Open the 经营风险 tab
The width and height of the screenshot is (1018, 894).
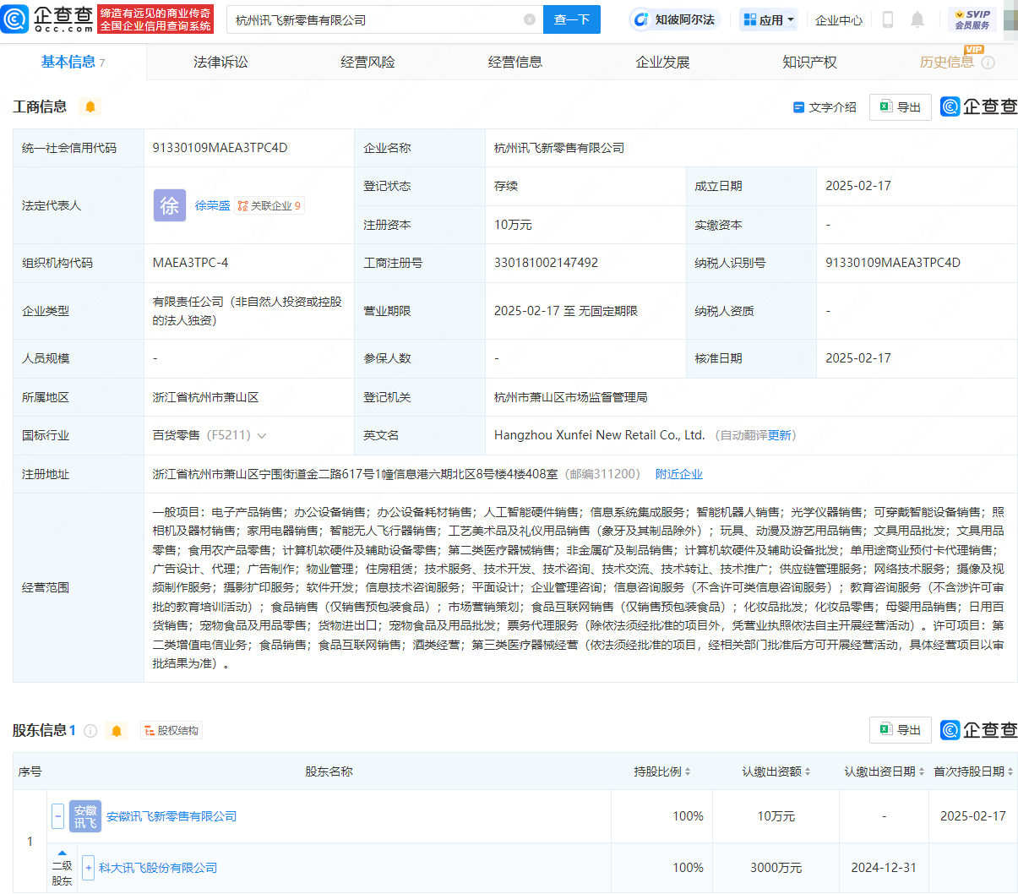[x=367, y=62]
